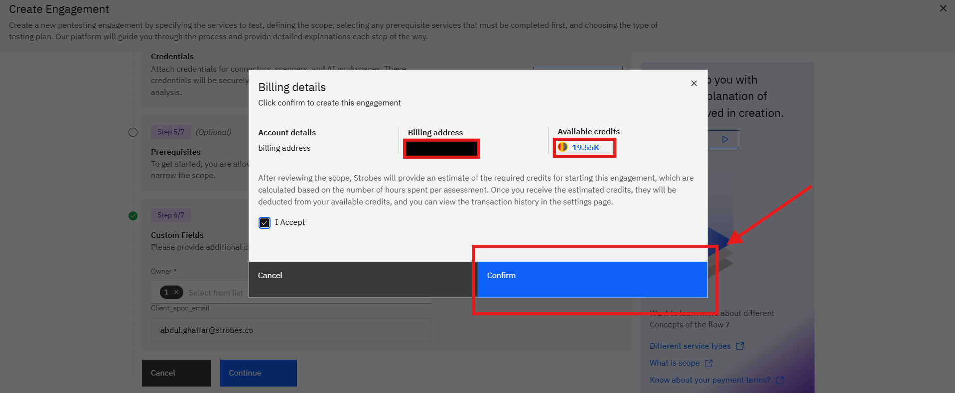Remove the owner tag with X
Screen dimensions: 955x393
176,292
